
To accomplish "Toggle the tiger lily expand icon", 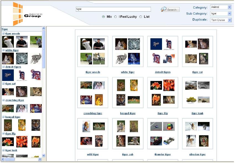I will click(3, 134).
